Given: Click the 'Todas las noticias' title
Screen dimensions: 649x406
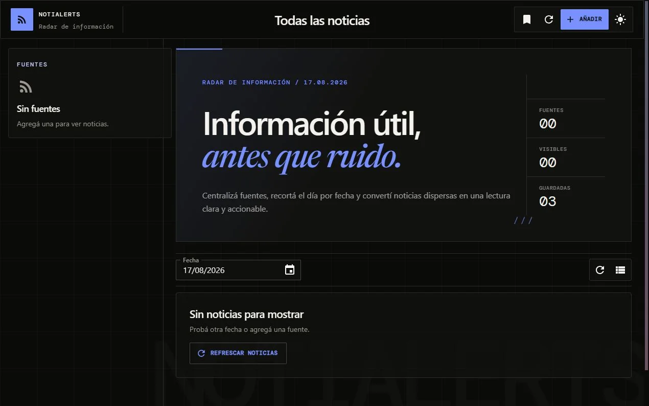Looking at the screenshot, I should pos(322,20).
